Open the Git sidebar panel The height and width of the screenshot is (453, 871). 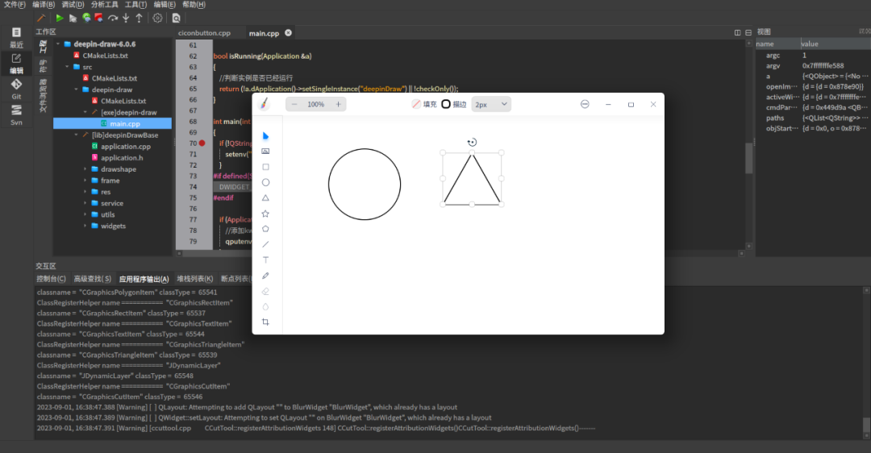coord(16,88)
